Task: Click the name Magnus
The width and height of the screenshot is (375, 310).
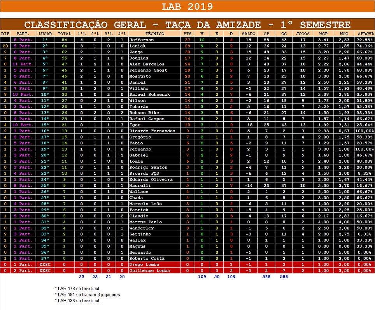Action: (137, 246)
